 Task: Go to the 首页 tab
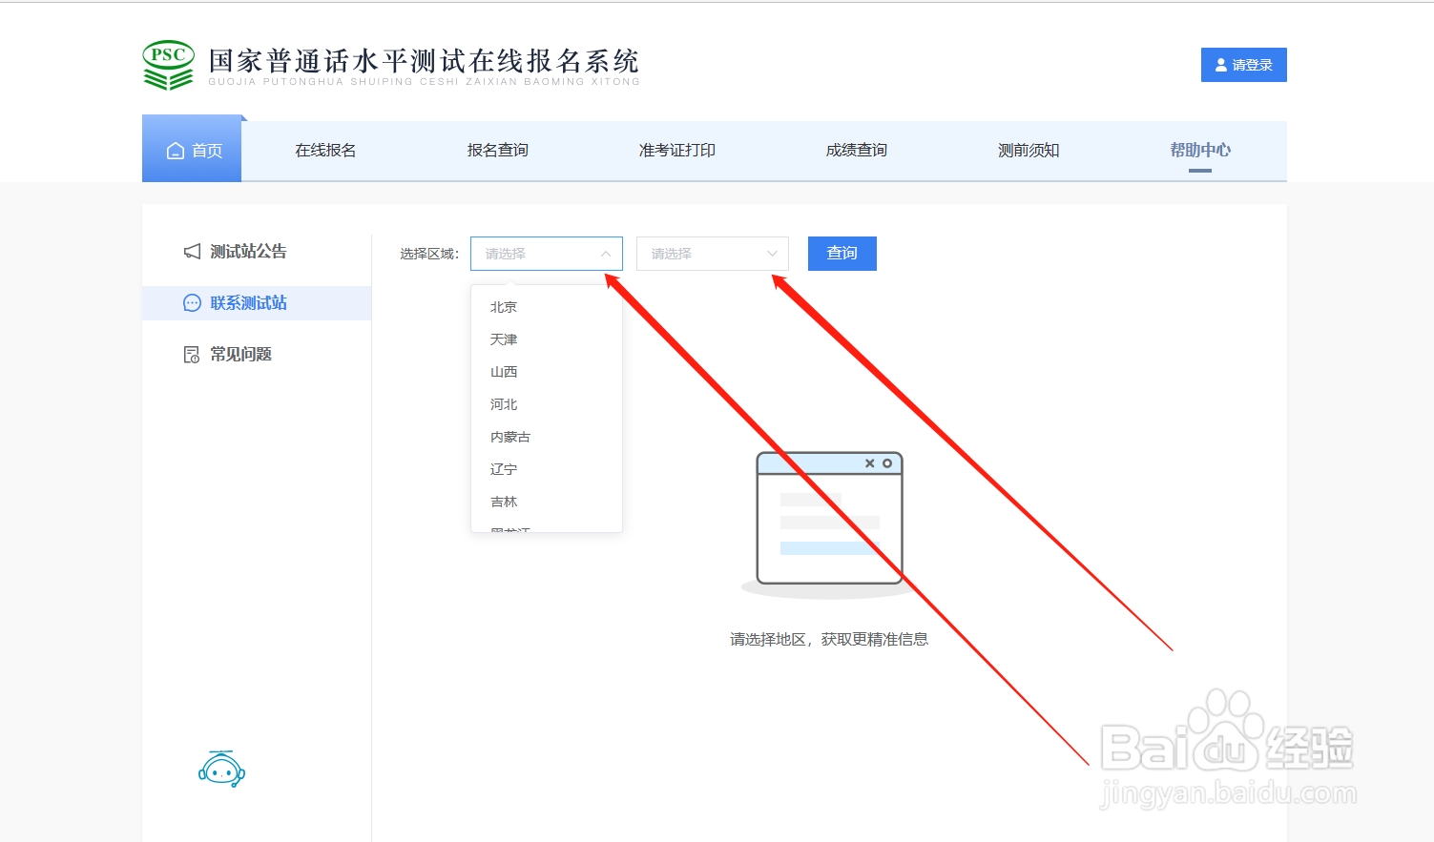192,150
